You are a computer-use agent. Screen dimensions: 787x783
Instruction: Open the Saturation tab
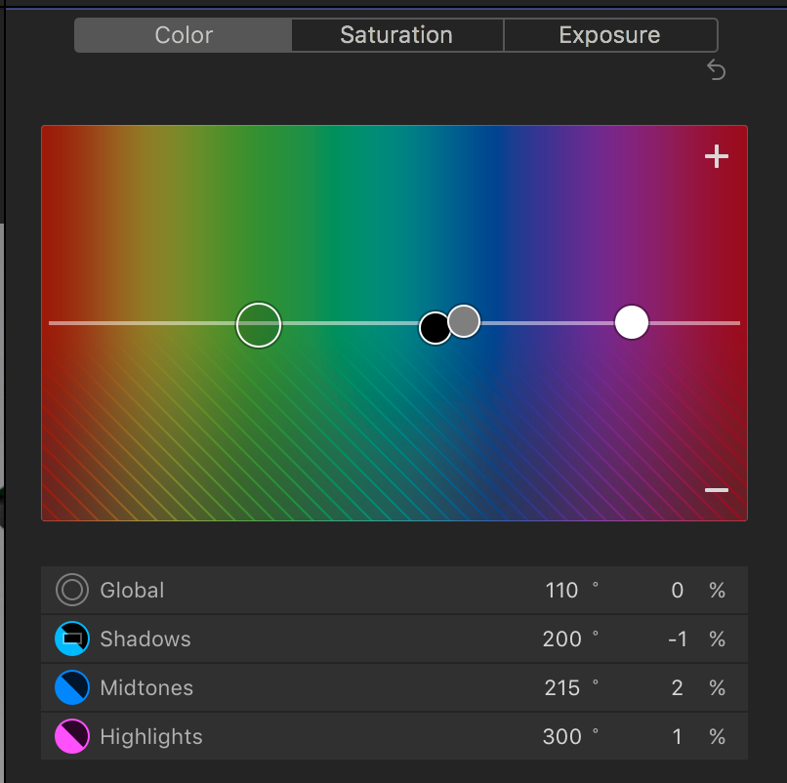click(396, 35)
